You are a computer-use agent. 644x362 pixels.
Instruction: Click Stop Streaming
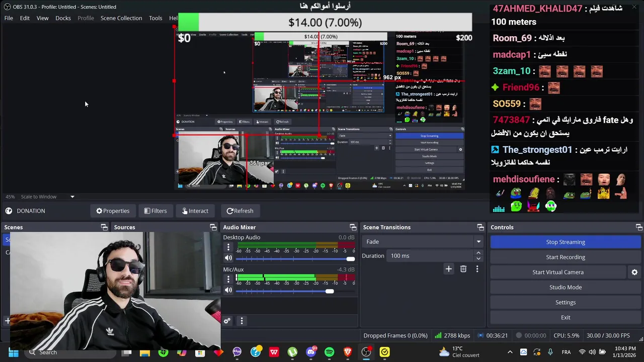pyautogui.click(x=566, y=242)
